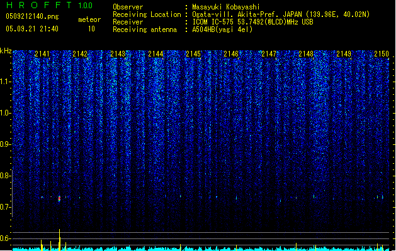Click the 2150 time marker
Screen dimensions: 396x251
click(x=382, y=54)
